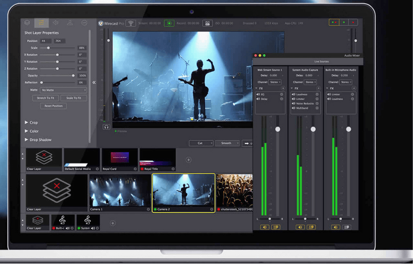The height and width of the screenshot is (264, 413).
Task: Collapse the properties panel with the double chevron
Action: (x=94, y=82)
